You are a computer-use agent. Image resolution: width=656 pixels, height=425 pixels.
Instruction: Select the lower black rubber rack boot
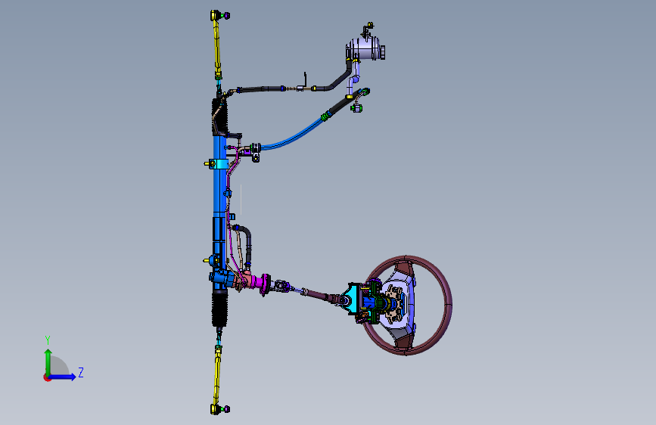tap(219, 309)
